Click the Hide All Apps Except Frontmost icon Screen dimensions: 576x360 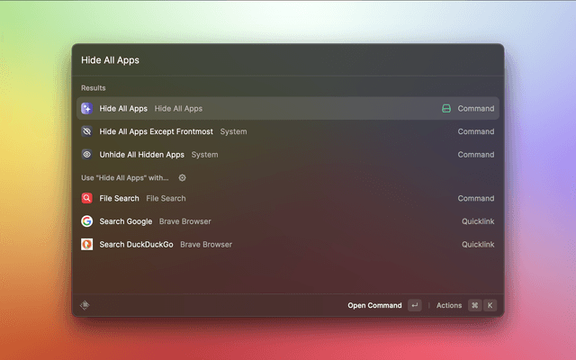tap(87, 131)
